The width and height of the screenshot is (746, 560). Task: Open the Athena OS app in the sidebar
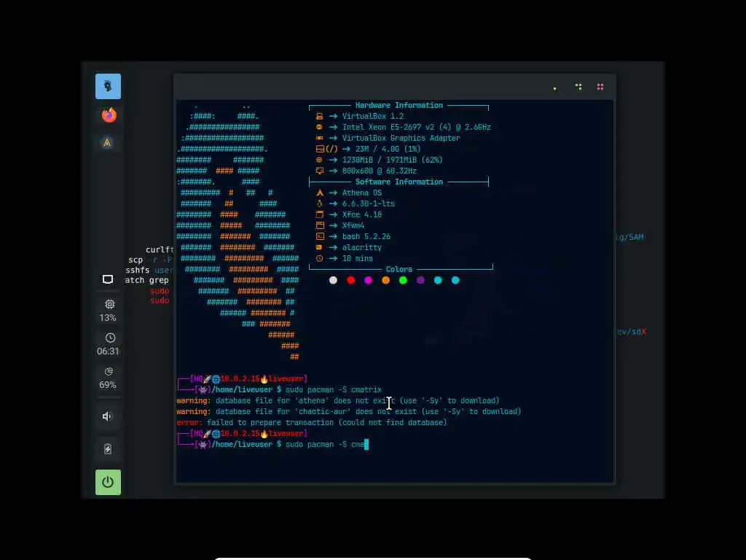pos(108,142)
